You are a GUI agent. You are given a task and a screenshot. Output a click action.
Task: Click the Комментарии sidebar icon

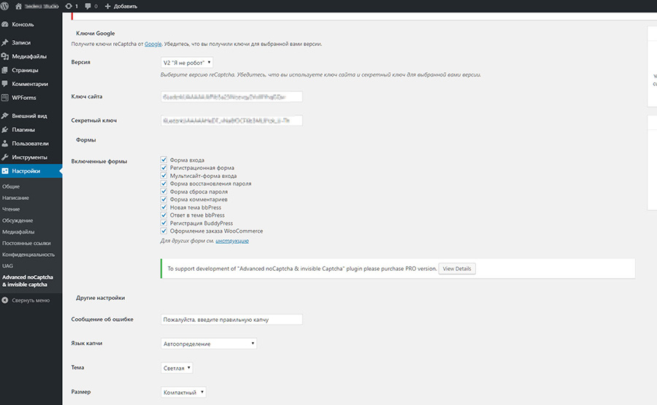[x=5, y=84]
